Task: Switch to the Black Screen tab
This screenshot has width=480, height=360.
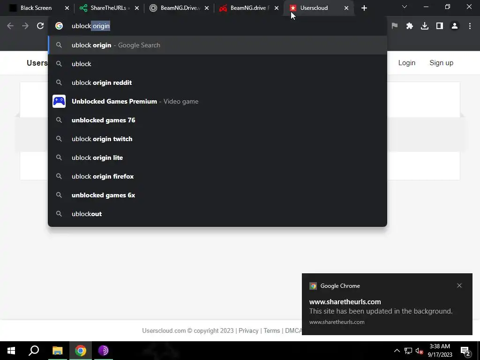Action: 36,8
